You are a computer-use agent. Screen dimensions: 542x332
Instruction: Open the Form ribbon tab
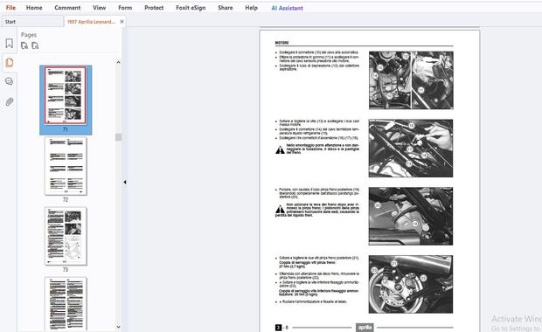[125, 8]
